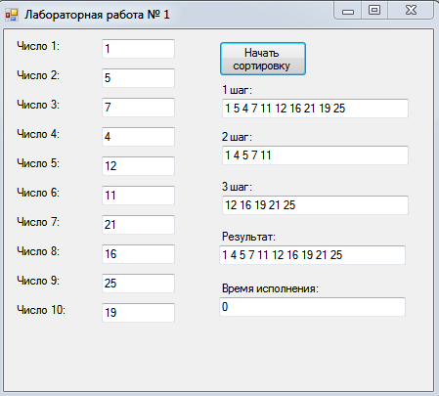
Task: Focus the Время исполнения field
Action: [312, 307]
